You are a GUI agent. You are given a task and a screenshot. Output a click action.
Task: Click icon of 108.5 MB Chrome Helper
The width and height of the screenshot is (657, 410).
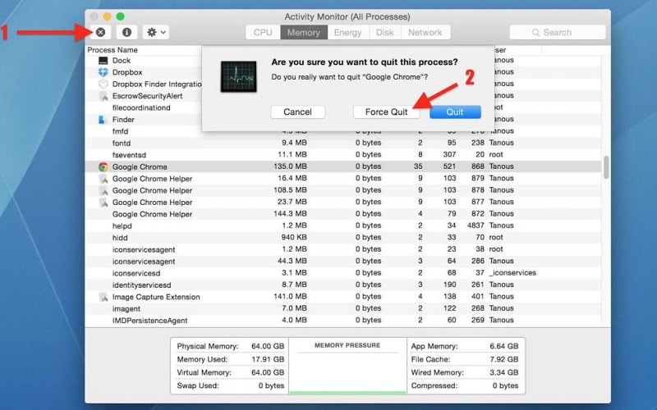103,190
